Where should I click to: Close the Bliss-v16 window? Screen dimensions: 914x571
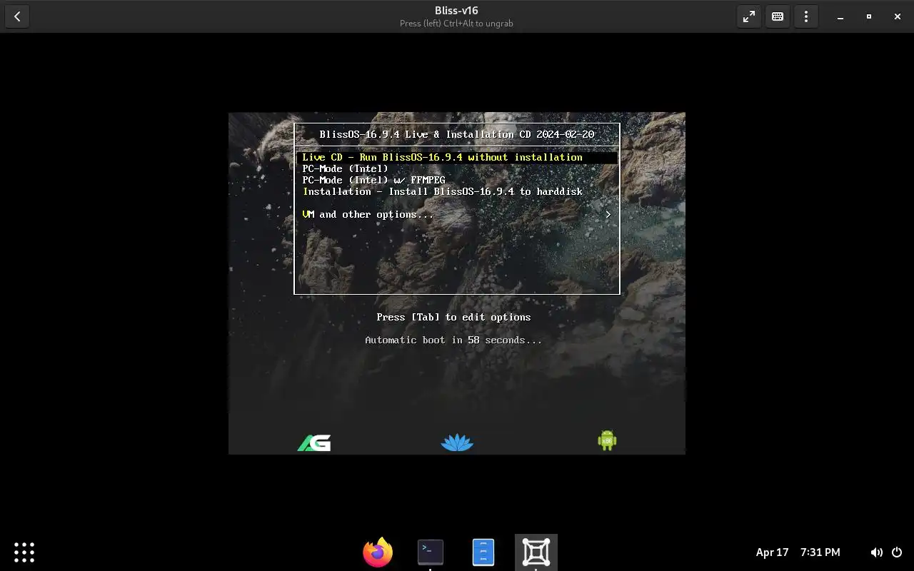click(x=898, y=16)
